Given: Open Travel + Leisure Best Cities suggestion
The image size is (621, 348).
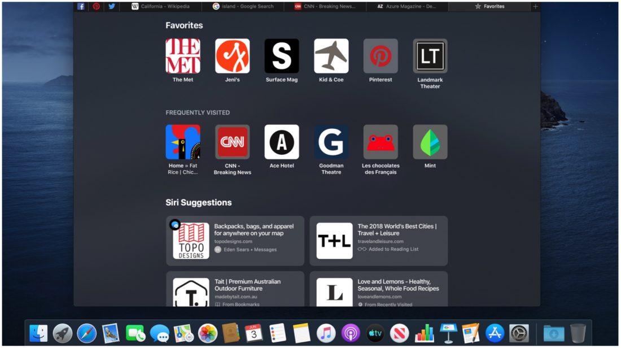Looking at the screenshot, I should (378, 241).
